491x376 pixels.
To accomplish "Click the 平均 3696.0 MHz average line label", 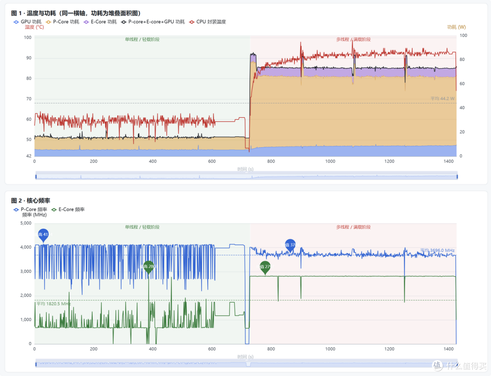I will tap(437, 251).
